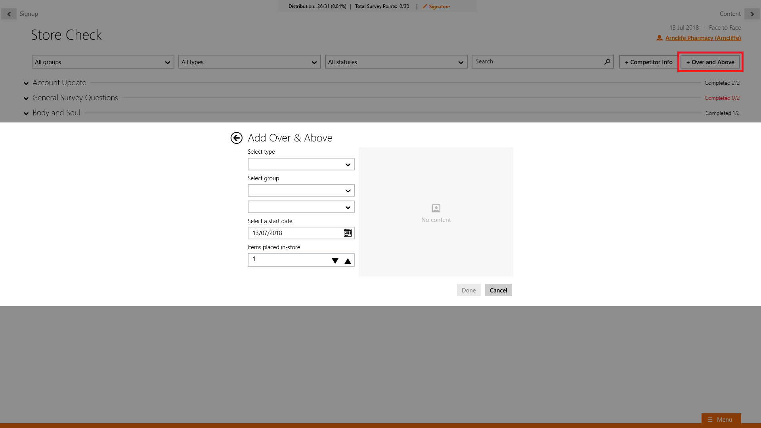The width and height of the screenshot is (761, 428).
Task: Increase items placed in-store with up arrow
Action: (x=348, y=261)
